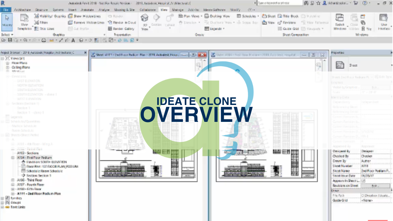
Task: Open the Help icon in the title bar
Action: [364, 3]
